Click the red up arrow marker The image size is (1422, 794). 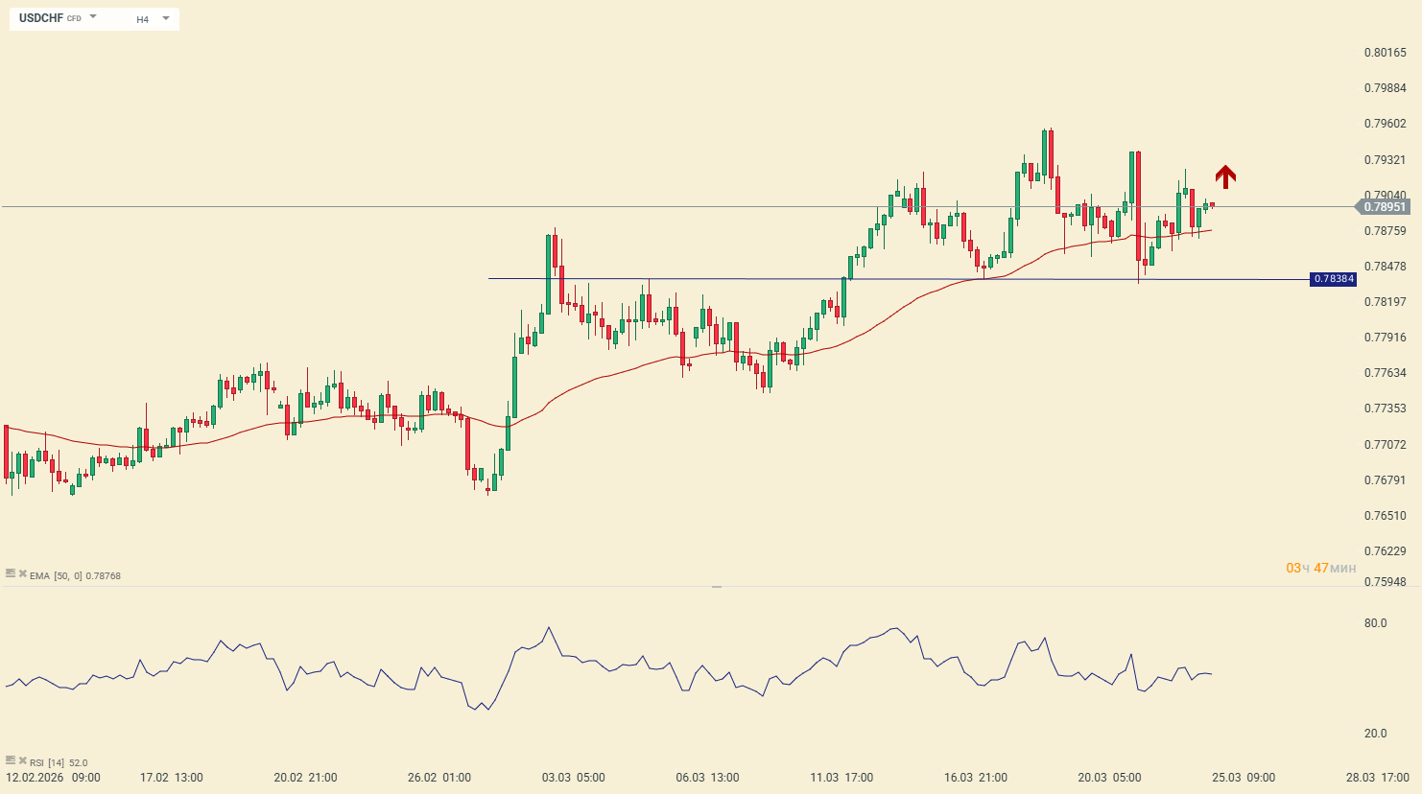point(1225,176)
